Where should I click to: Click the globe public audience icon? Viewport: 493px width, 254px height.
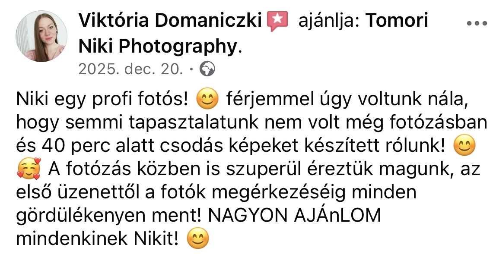click(x=207, y=69)
